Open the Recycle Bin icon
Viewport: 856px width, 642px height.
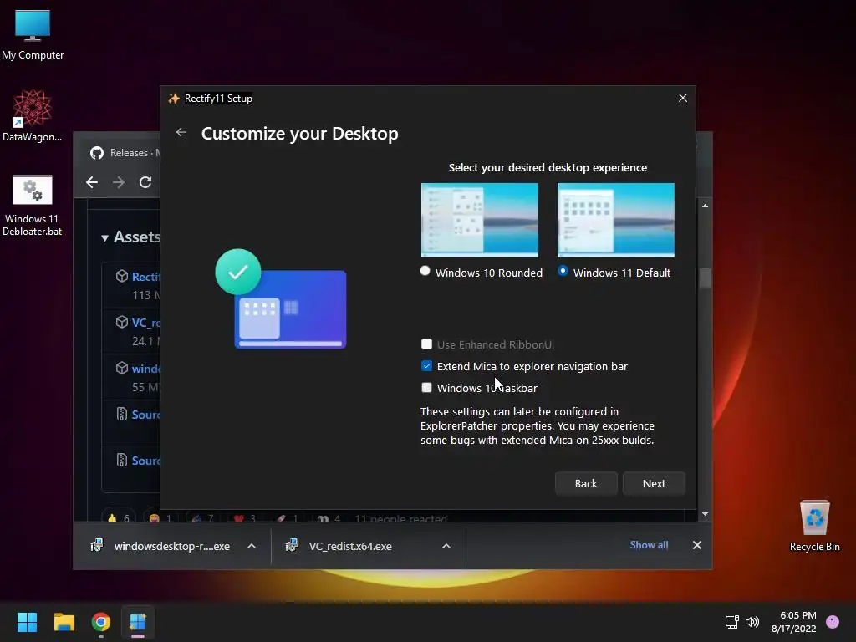tap(814, 526)
